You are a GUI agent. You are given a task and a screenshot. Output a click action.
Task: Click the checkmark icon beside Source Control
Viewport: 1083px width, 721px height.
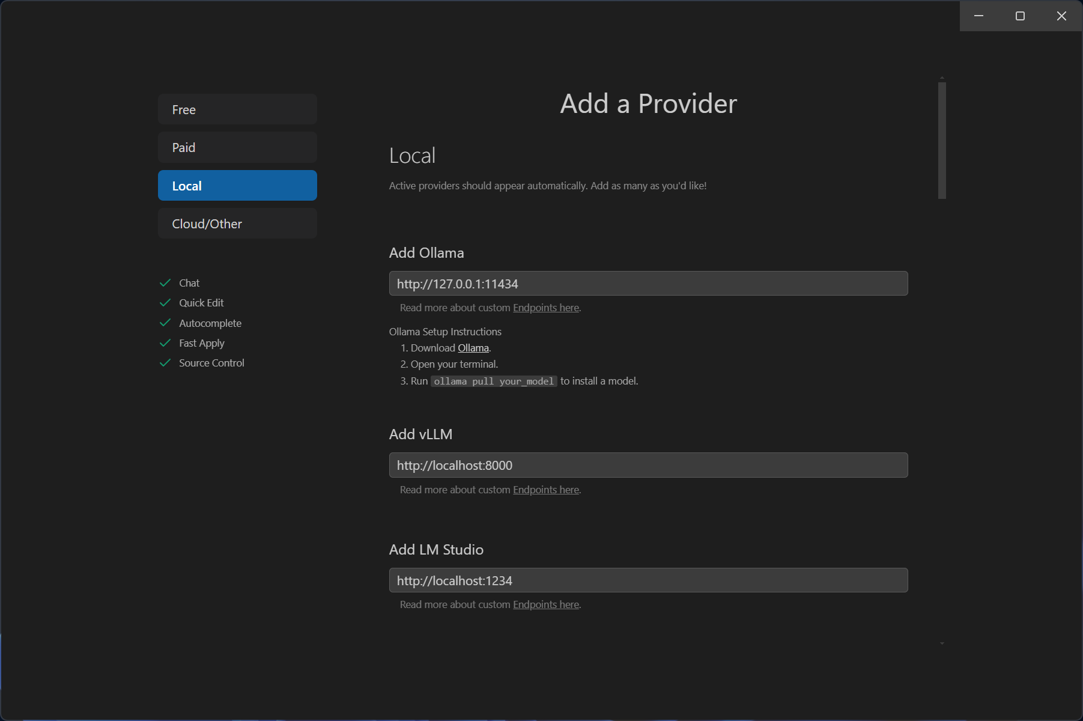[165, 363]
